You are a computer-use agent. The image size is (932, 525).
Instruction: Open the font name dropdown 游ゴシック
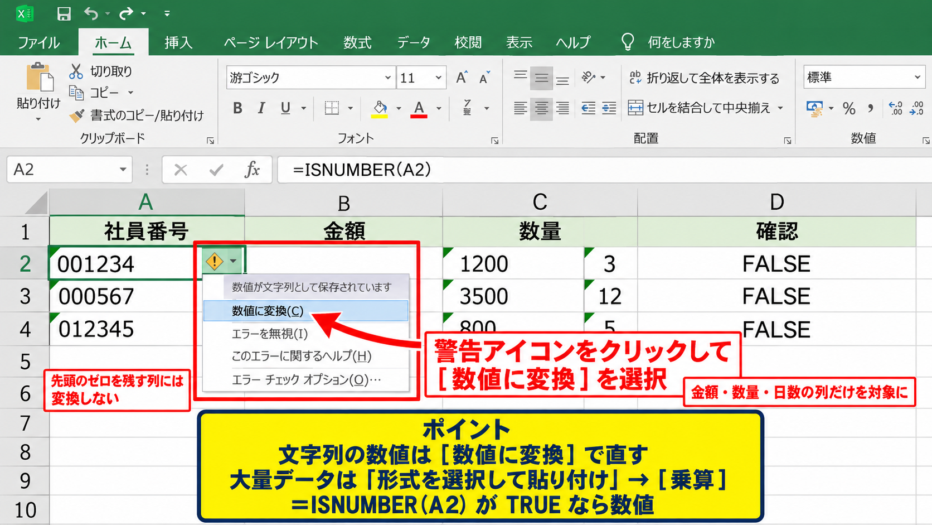pos(387,78)
